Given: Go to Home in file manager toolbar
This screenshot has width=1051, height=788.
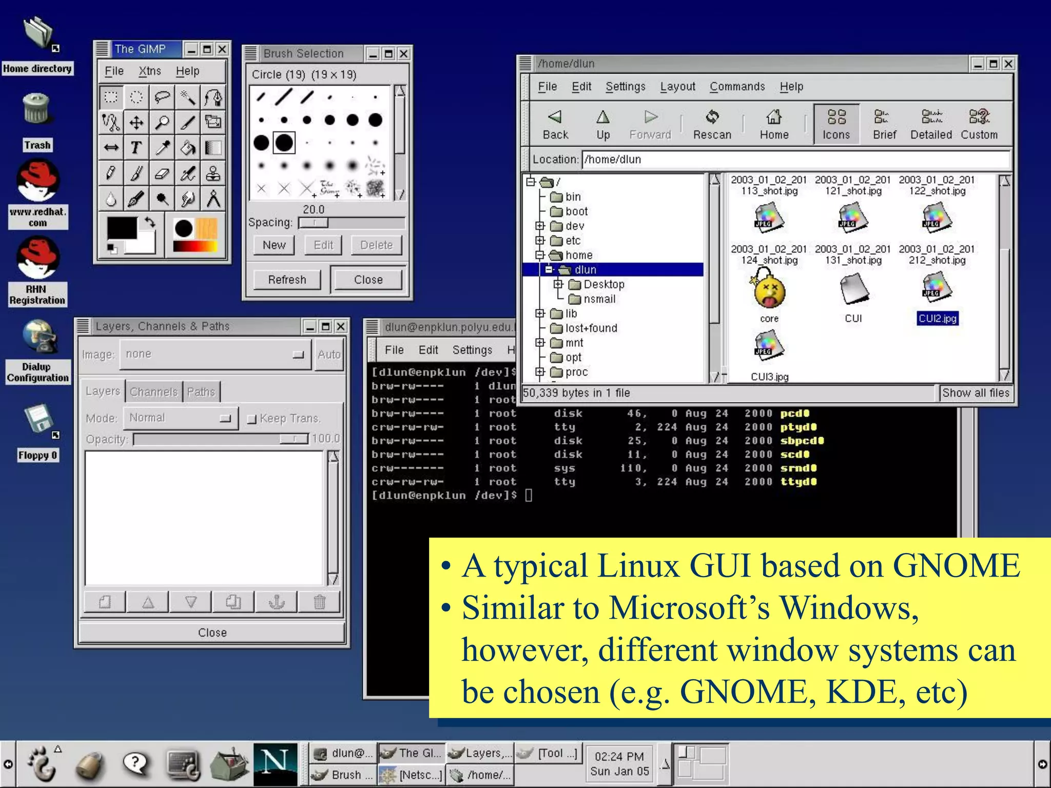Looking at the screenshot, I should [774, 125].
